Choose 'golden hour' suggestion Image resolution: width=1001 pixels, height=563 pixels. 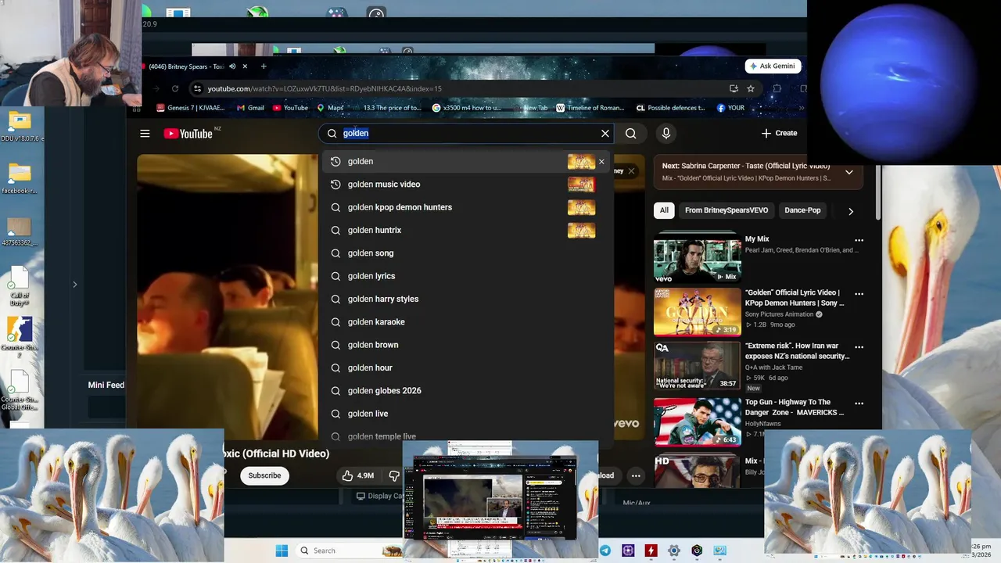tap(465, 368)
